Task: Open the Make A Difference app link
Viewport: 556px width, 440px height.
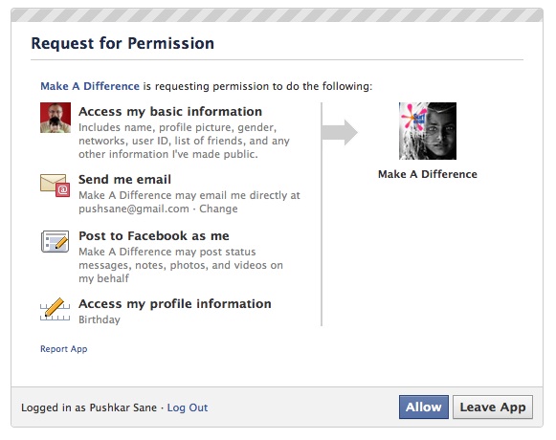Action: [x=90, y=86]
